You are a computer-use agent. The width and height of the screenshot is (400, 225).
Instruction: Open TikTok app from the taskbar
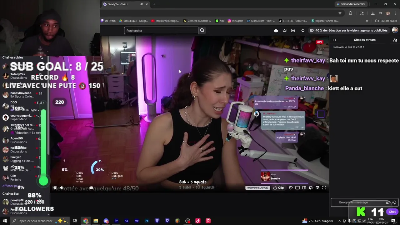(198, 221)
